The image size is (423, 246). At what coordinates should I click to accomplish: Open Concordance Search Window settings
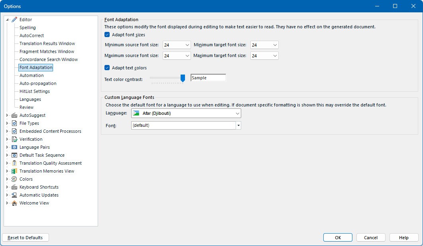point(49,60)
